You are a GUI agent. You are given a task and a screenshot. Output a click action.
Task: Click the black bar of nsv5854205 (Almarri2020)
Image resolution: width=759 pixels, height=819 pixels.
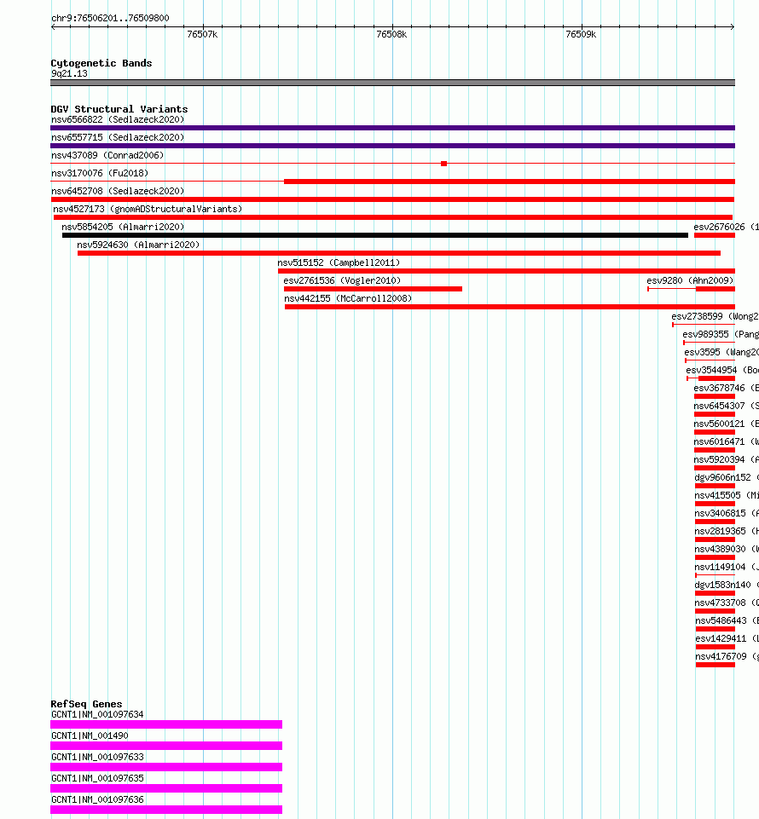tap(374, 235)
